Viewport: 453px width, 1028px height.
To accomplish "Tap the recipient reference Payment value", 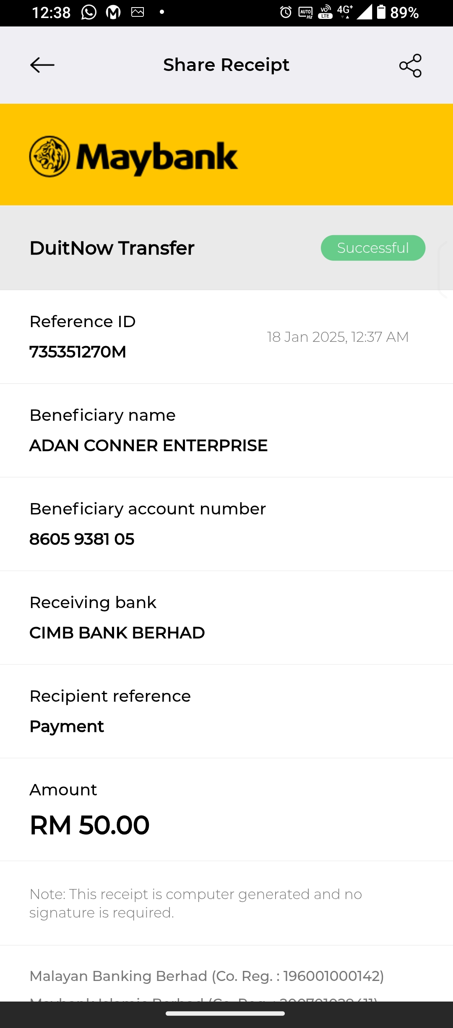I will 67,726.
